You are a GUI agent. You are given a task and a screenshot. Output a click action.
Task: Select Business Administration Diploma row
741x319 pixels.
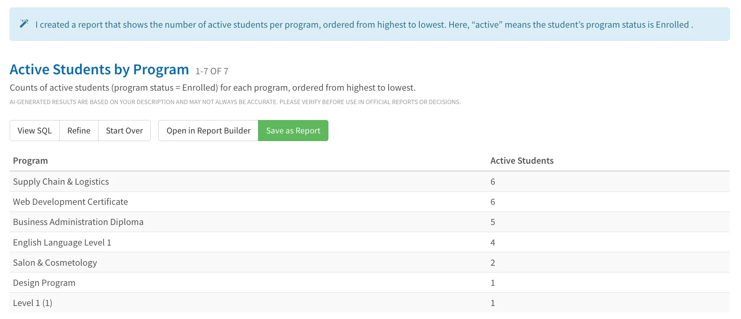370,222
